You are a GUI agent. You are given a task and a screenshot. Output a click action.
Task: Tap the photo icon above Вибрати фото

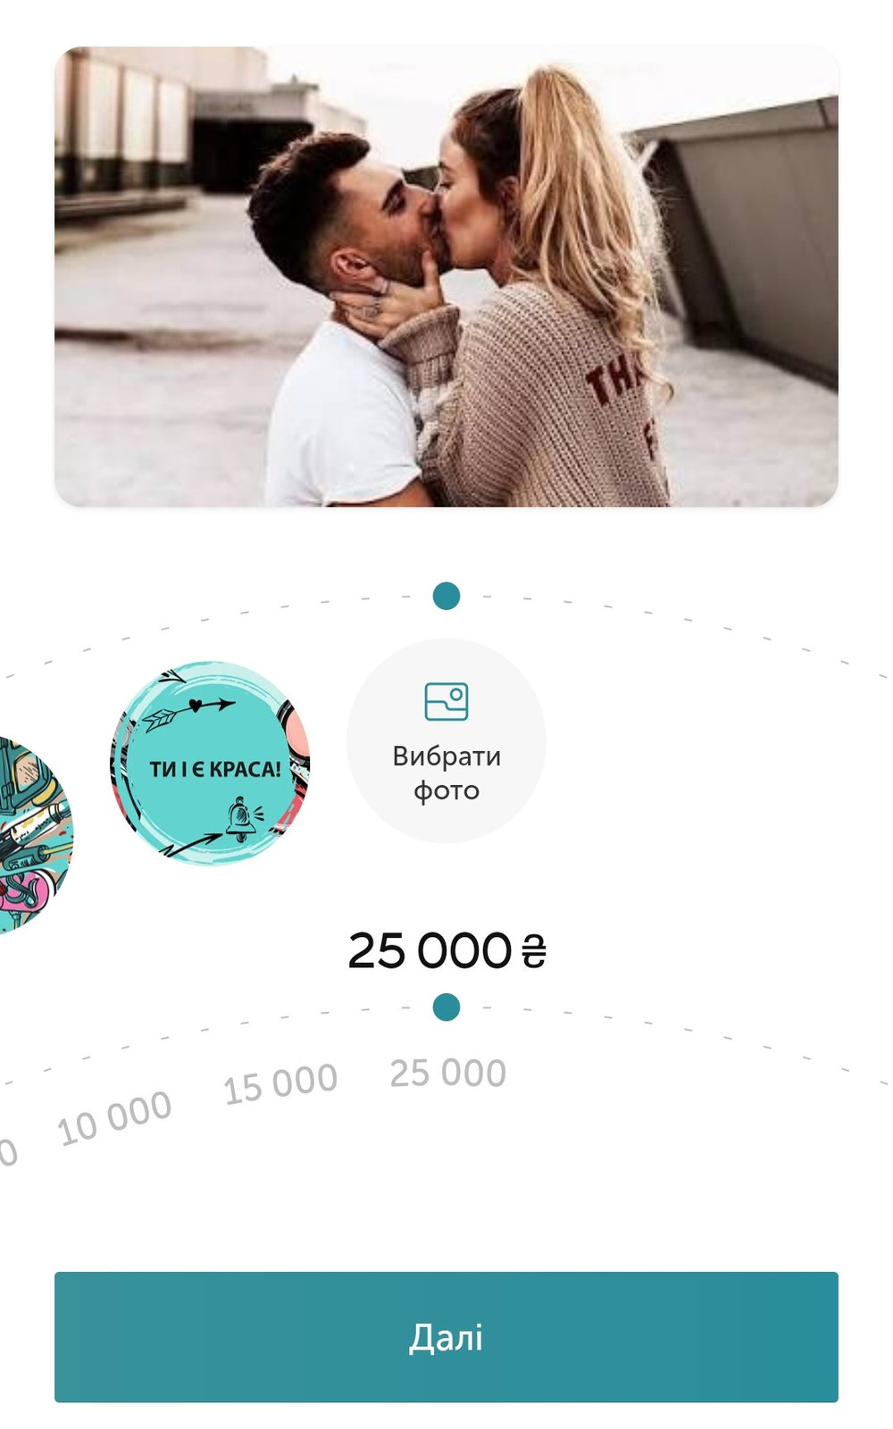click(446, 701)
